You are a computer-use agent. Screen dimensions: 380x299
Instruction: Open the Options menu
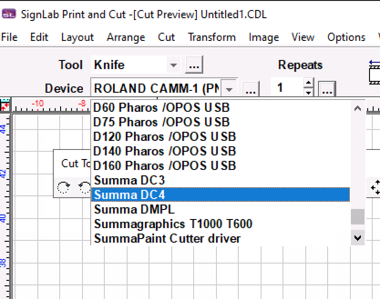346,37
